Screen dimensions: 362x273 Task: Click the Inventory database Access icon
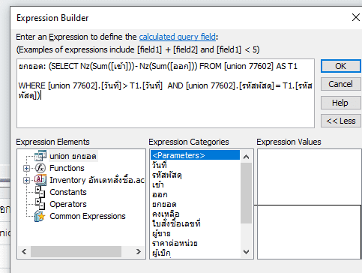click(x=40, y=180)
